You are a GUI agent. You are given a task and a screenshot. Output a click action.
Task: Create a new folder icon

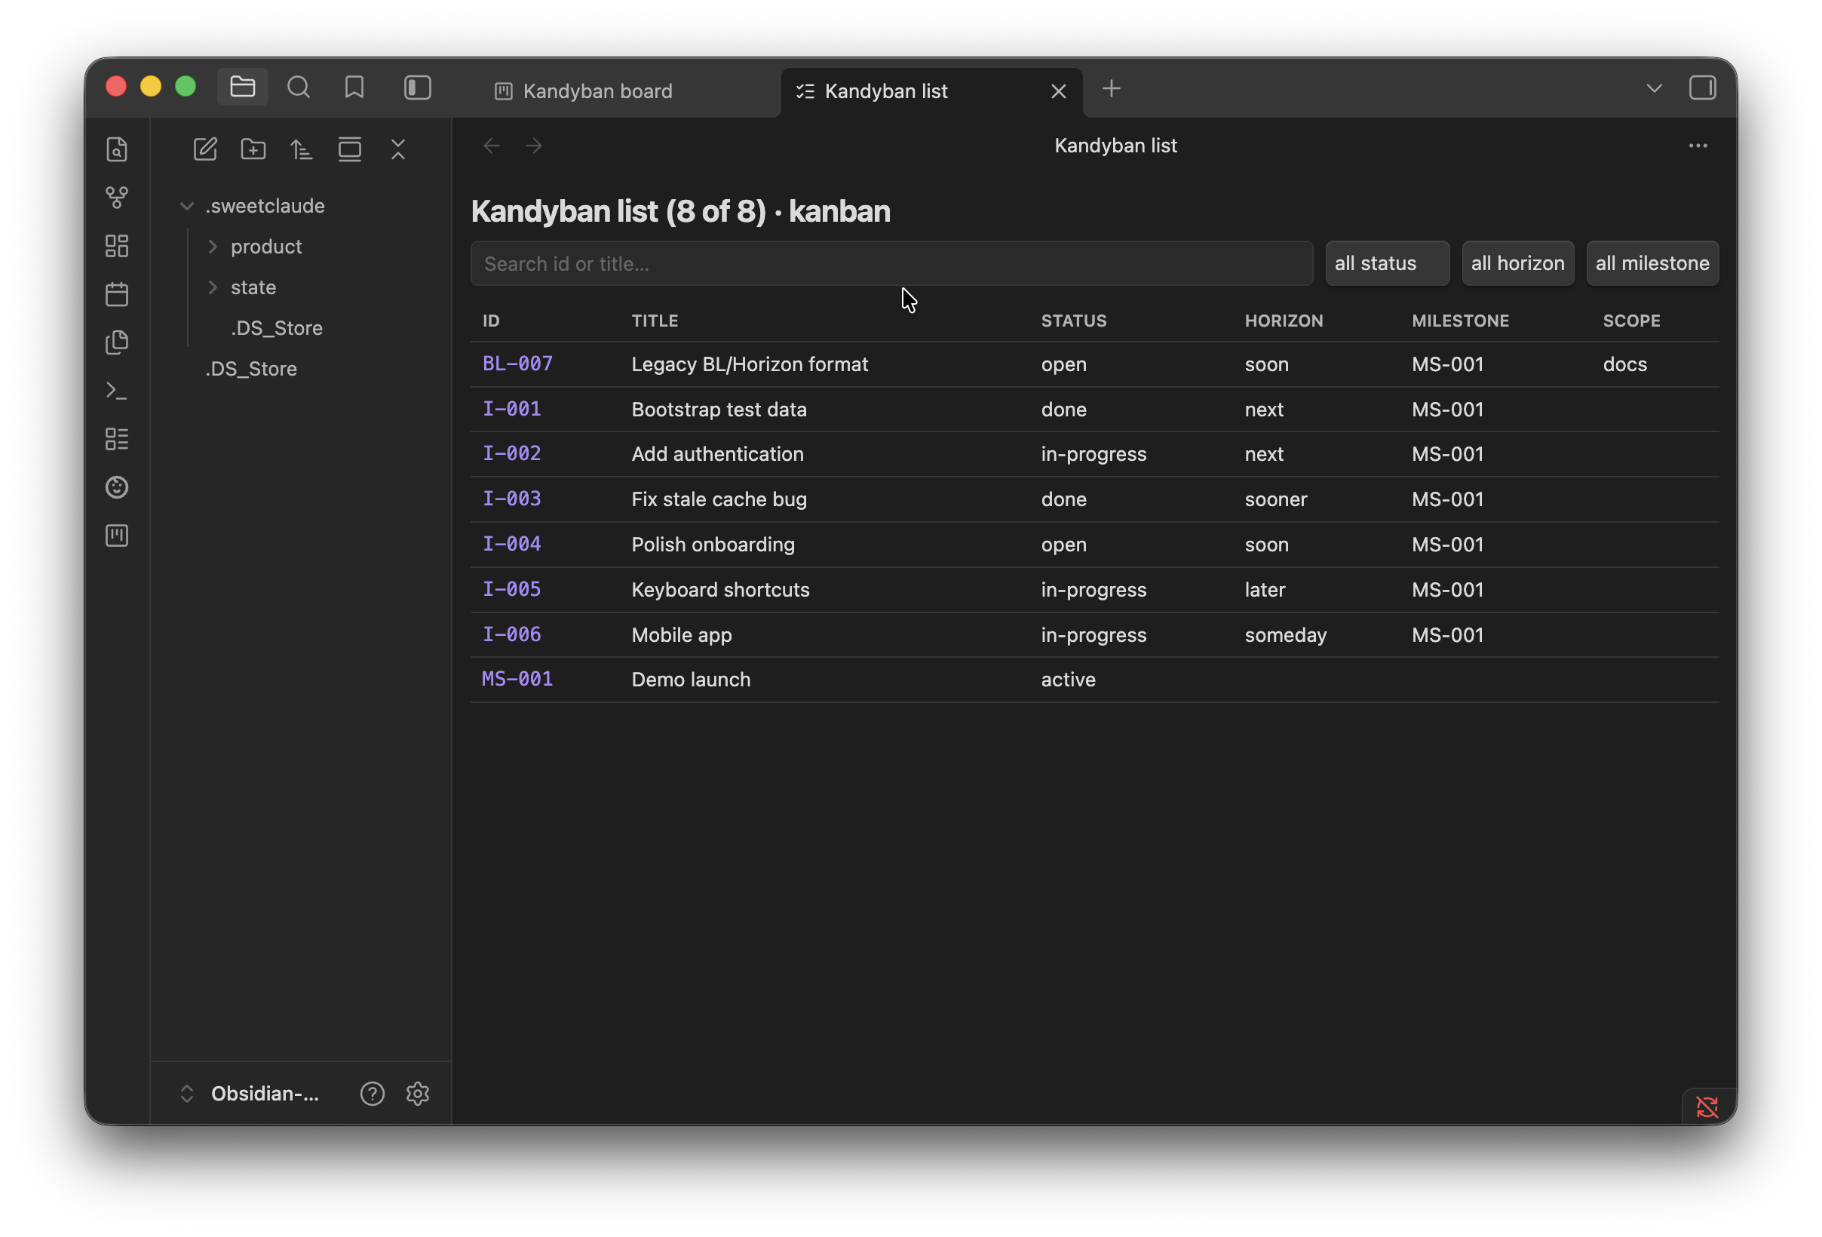tap(253, 149)
